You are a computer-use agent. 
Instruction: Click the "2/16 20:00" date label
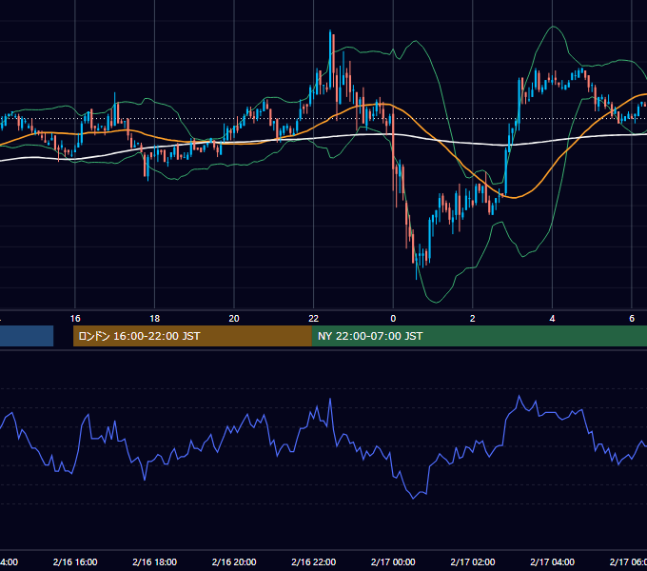pos(234,561)
